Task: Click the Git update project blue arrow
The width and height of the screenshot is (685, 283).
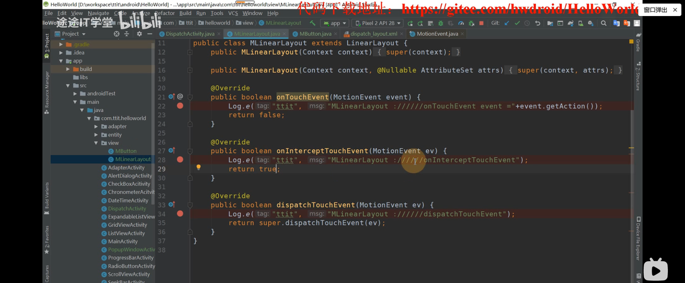Action: pos(507,23)
